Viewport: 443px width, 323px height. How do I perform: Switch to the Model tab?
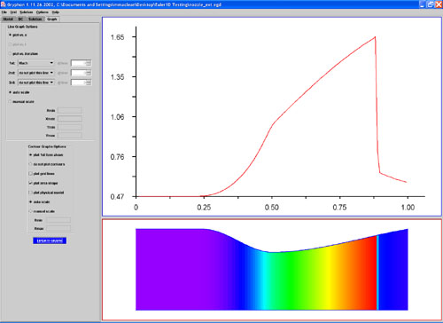click(x=8, y=19)
